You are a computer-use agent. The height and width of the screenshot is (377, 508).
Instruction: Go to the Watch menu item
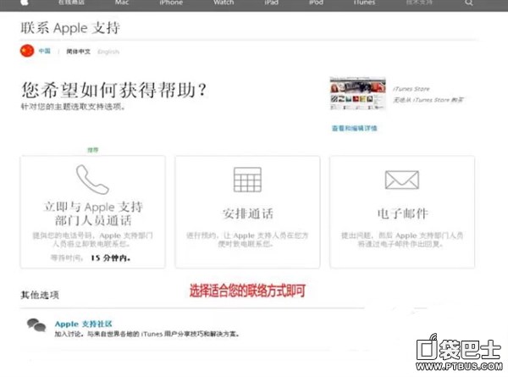tap(224, 3)
